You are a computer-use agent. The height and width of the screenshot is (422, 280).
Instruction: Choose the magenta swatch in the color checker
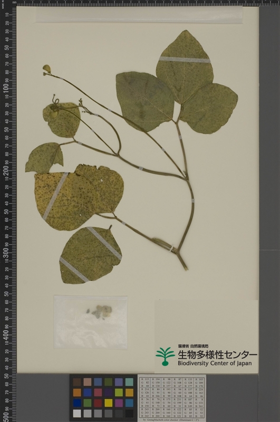click(119, 403)
